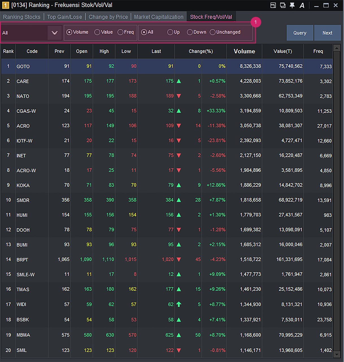This screenshot has width=344, height=362.
Task: Click the Next button
Action: point(327,33)
